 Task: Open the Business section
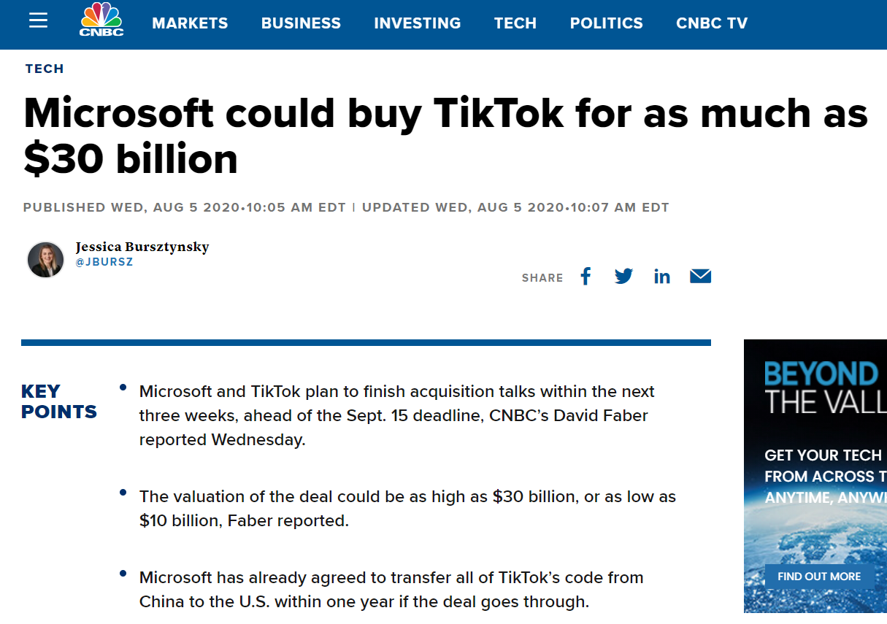pos(301,23)
